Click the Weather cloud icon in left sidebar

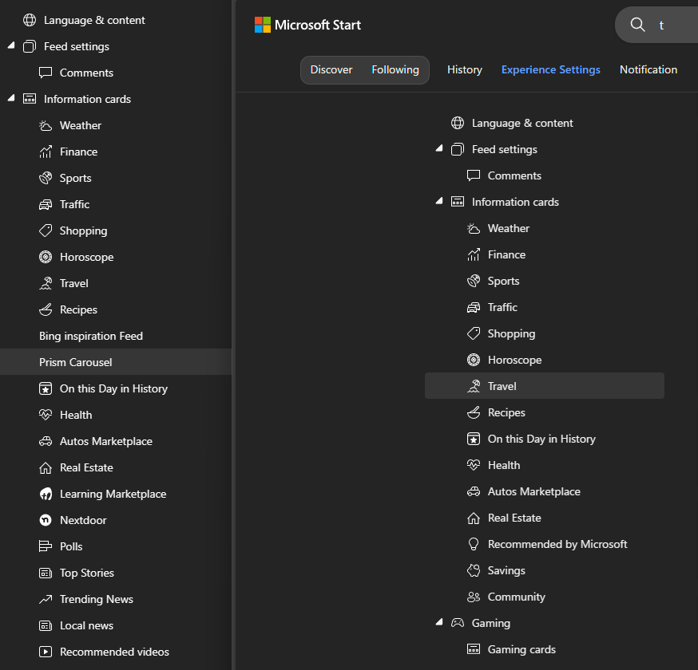click(46, 125)
